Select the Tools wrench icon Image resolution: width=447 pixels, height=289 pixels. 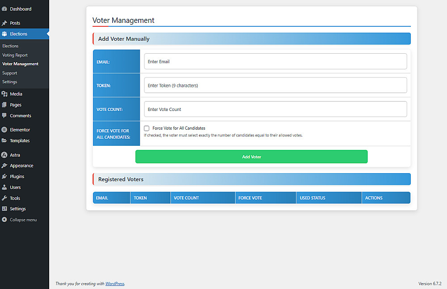tap(4, 198)
